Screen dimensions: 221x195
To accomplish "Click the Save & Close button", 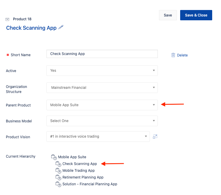I will pos(196,15).
